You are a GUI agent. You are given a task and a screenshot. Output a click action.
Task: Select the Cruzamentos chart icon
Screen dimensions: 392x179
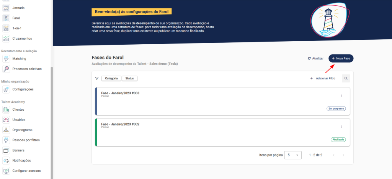(x=6, y=39)
